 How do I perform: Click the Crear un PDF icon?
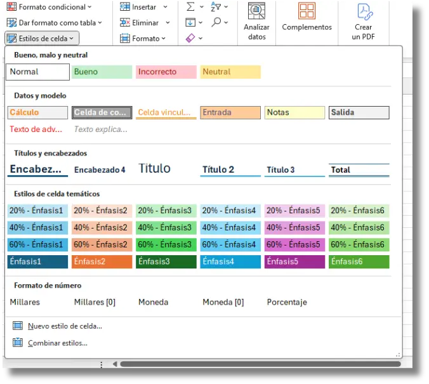365,11
